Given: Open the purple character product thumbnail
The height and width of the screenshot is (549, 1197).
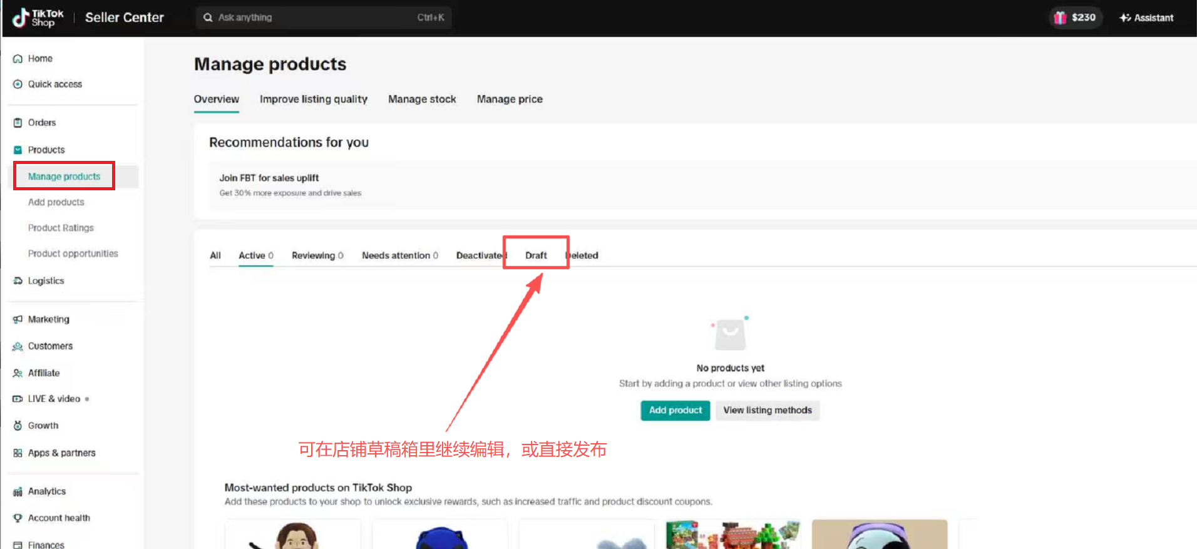Looking at the screenshot, I should click(880, 534).
